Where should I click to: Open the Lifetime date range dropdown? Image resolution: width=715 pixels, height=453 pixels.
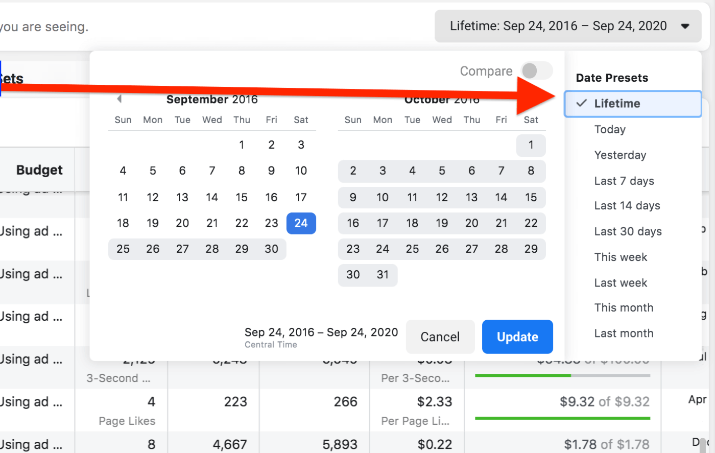(x=567, y=26)
